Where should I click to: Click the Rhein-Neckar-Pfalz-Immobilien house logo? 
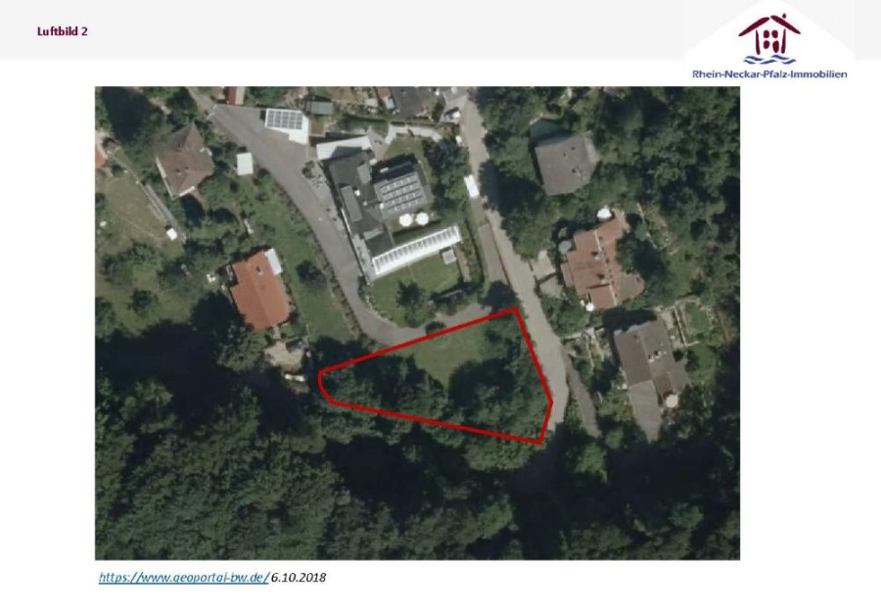(x=769, y=38)
